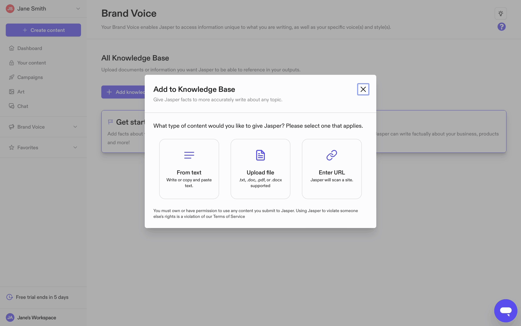The height and width of the screenshot is (326, 521).
Task: Expand the Brand Voice sidebar section
Action: pos(75,127)
